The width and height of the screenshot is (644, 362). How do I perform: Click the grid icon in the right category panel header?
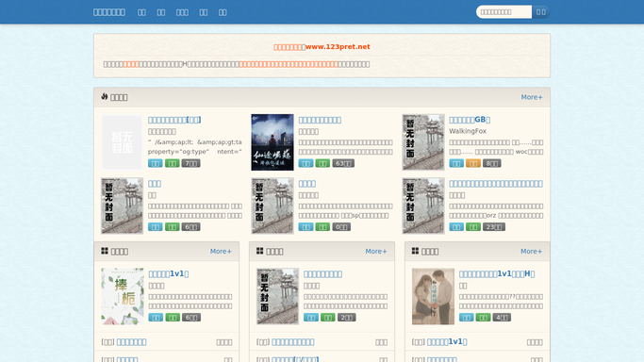[x=415, y=251]
